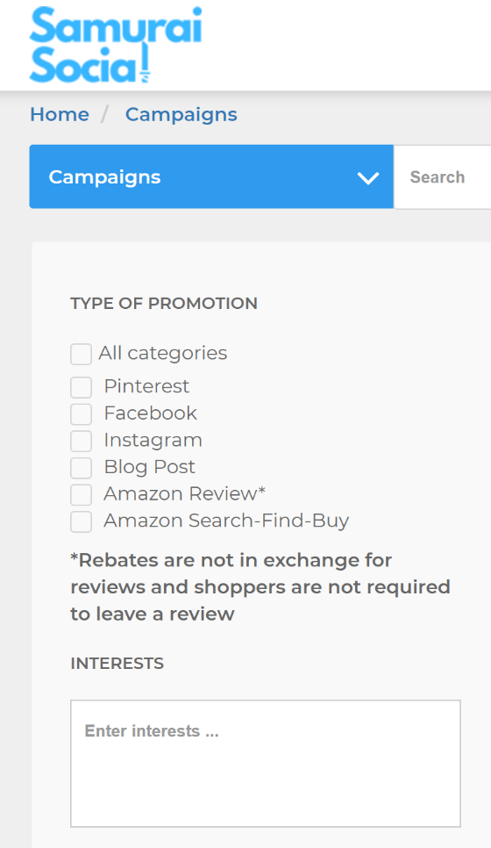Screen dimensions: 491x848
Task: Click the Samurai Social logo
Action: pos(116,45)
